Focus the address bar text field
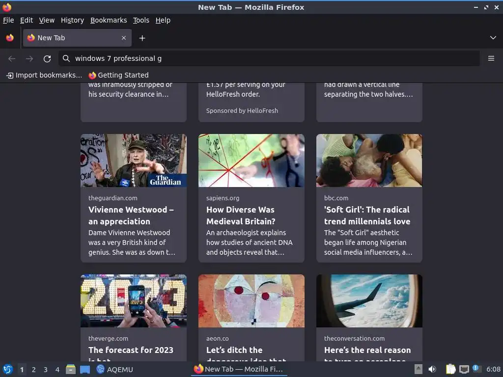Image resolution: width=503 pixels, height=377 pixels. (269, 58)
